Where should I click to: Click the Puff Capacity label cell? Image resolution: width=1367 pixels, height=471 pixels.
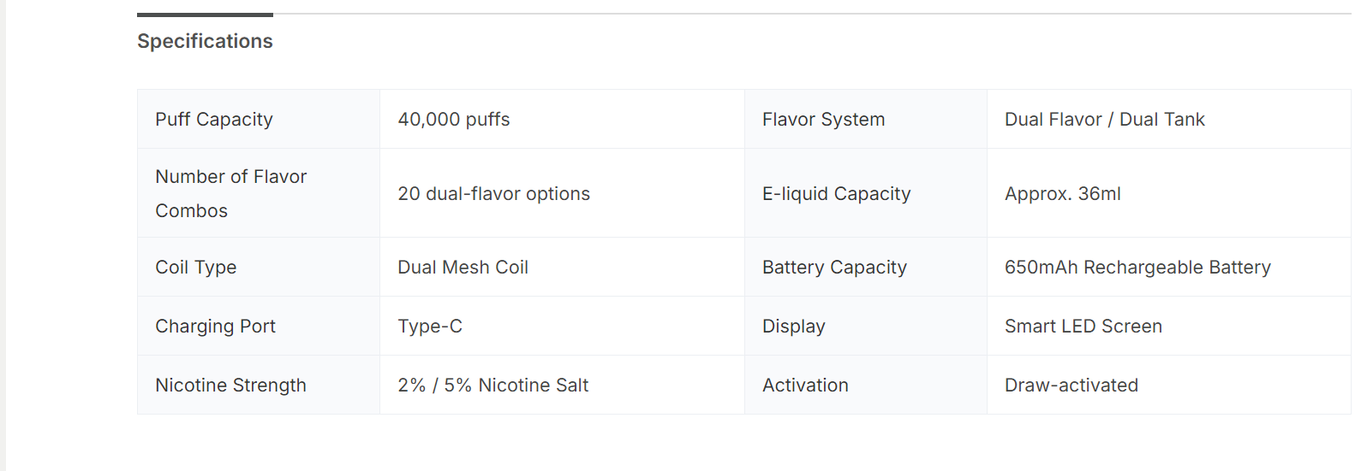(214, 120)
